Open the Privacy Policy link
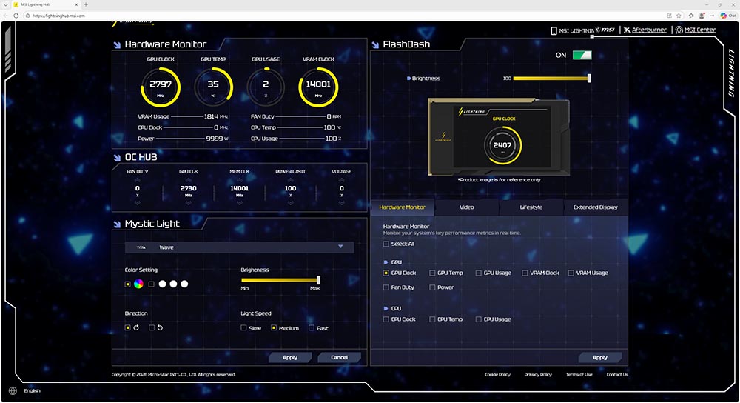Image resolution: width=740 pixels, height=403 pixels. click(537, 375)
